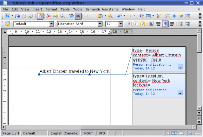Click the Next Page double-arrow button
Image resolution: width=203 pixels, height=137 pixels.
199,122
